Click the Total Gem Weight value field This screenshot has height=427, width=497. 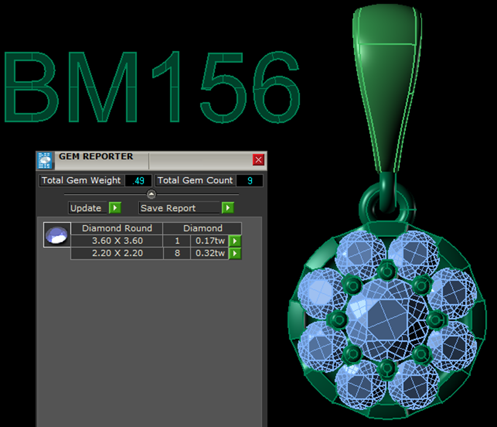point(138,181)
